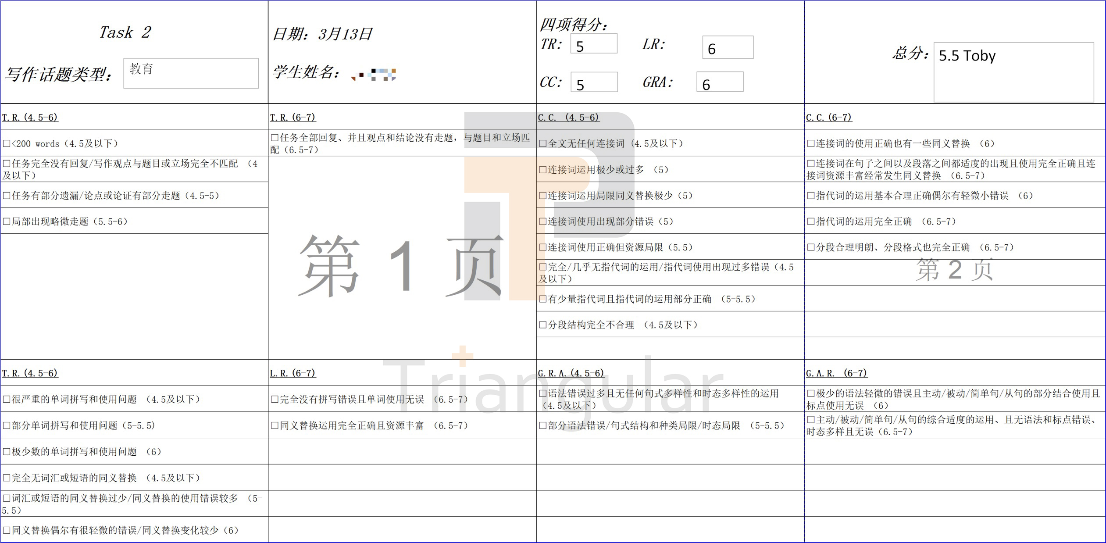
Task: Click the 'G.R.A.(4.5-6)' underlined heading
Action: coord(571,373)
